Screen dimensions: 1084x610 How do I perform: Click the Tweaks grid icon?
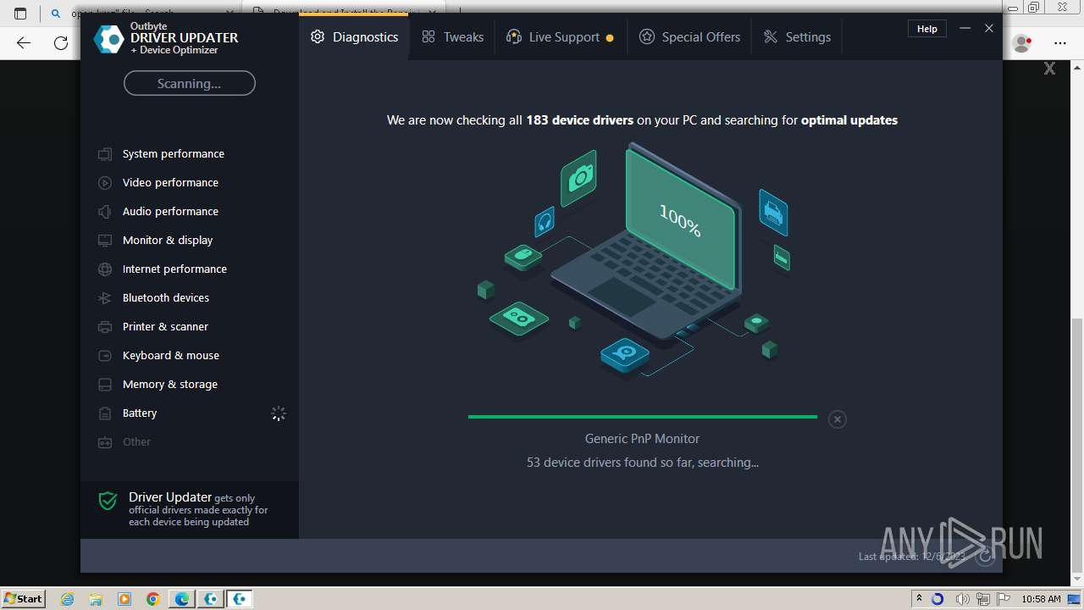click(x=429, y=37)
